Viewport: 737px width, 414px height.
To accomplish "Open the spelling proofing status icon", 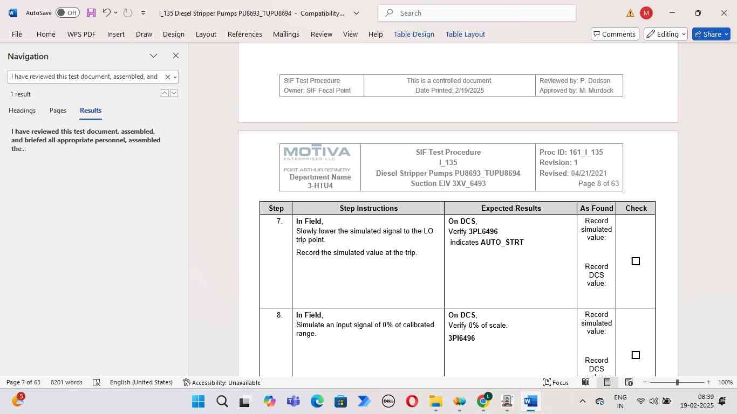I will pyautogui.click(x=97, y=382).
